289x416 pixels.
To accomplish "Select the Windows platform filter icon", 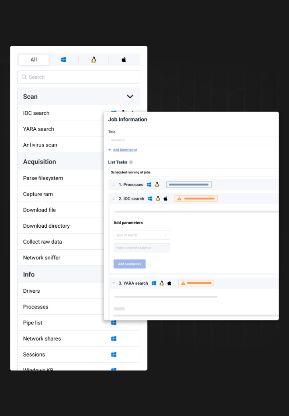I will point(63,59).
